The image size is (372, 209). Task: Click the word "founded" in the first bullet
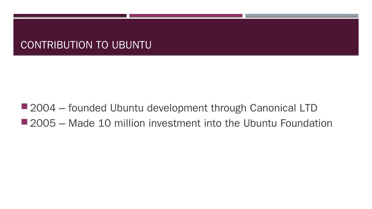[88, 108]
